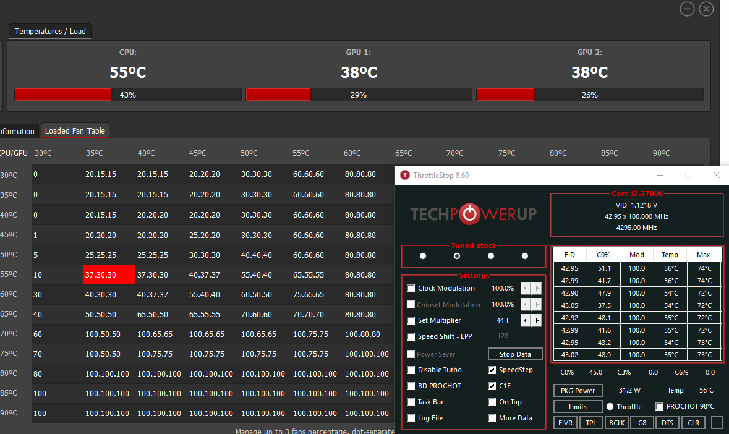This screenshot has width=729, height=434.
Task: Uncheck the SpeedStep checkbox
Action: pyautogui.click(x=492, y=370)
